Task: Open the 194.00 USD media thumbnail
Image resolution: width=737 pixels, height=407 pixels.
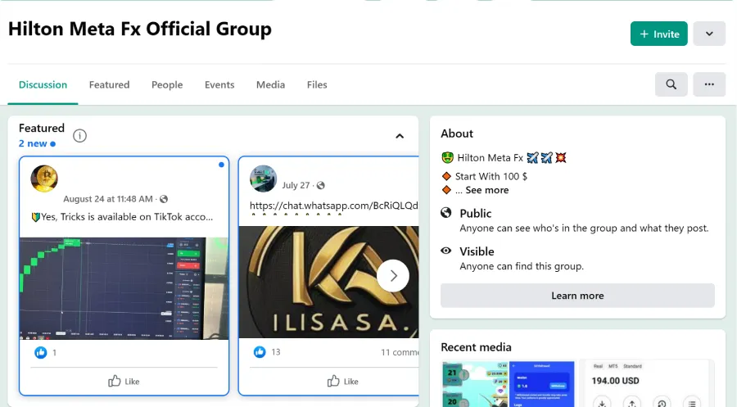Action: pos(646,384)
